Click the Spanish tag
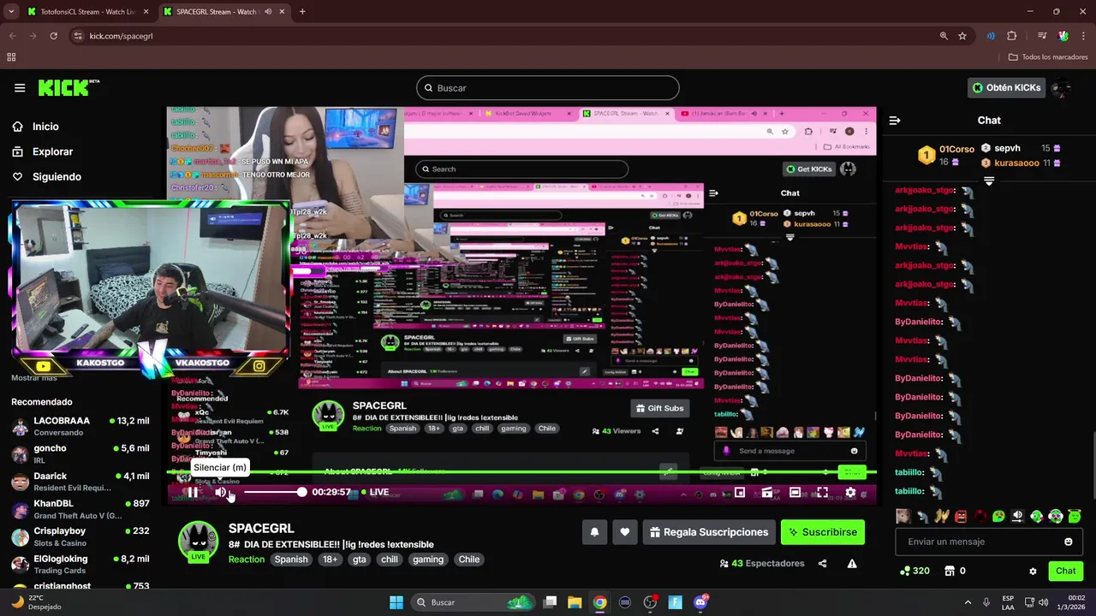 pyautogui.click(x=291, y=560)
